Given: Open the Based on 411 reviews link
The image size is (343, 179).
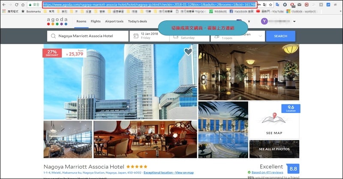Looking at the screenshot, I should tap(267, 173).
